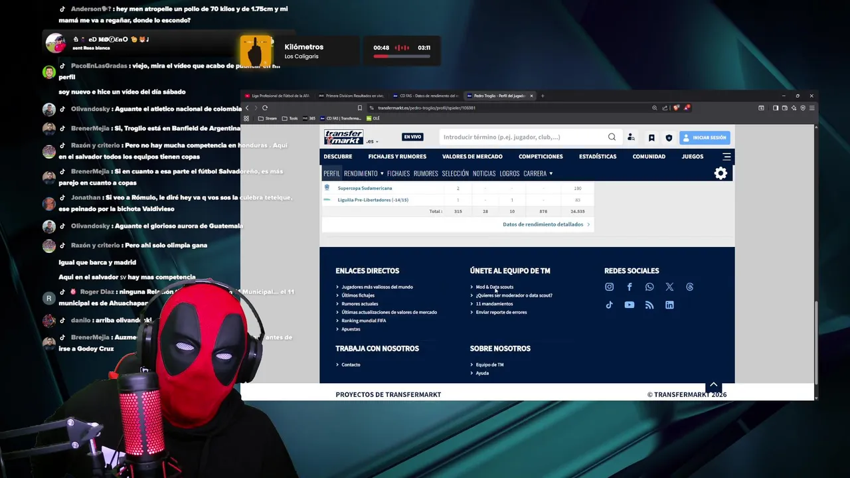The width and height of the screenshot is (850, 478).
Task: Select the Perfil profile tab
Action: [331, 173]
